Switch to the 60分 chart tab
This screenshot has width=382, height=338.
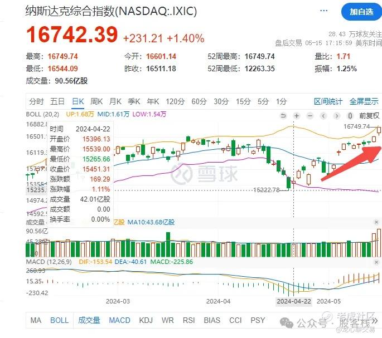(199, 101)
